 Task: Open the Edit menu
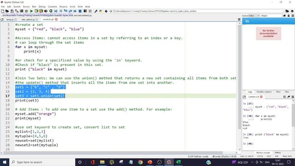click(9, 6)
